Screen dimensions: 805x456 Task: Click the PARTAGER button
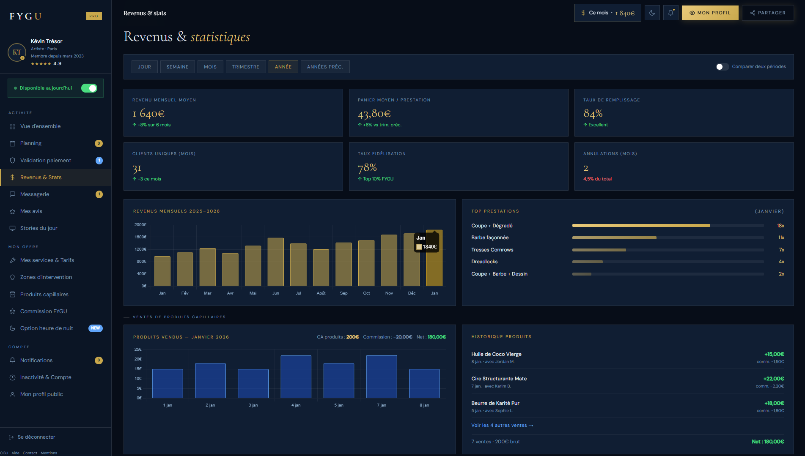click(x=768, y=13)
